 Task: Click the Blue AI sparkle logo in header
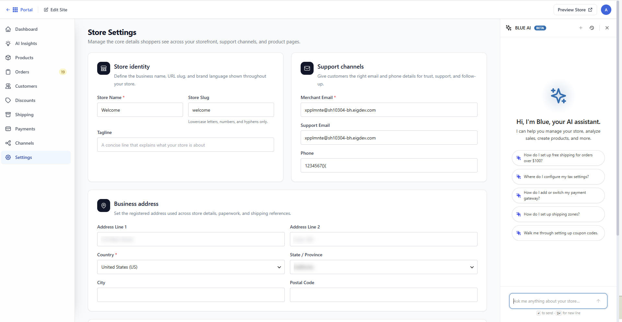[x=509, y=28]
